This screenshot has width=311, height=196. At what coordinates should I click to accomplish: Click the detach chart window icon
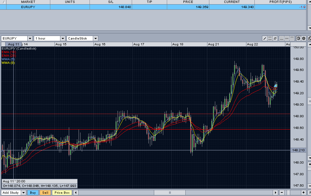coord(309,39)
